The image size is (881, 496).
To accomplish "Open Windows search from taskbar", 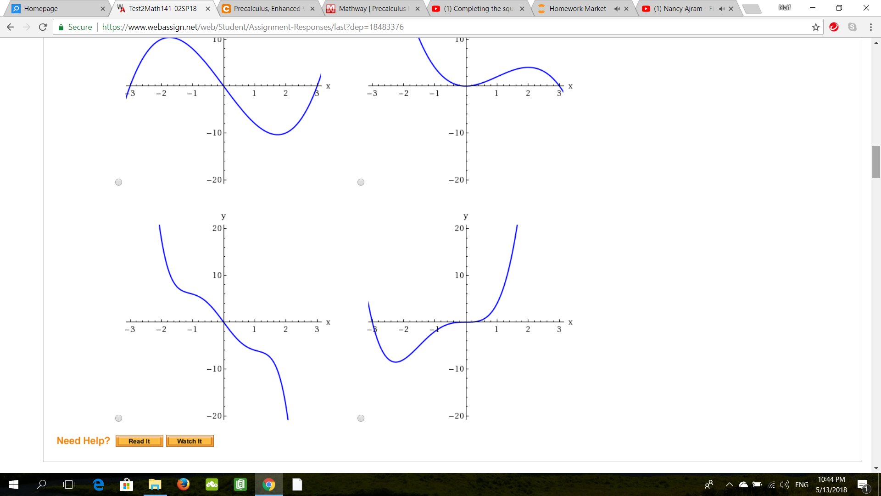I will (x=41, y=485).
